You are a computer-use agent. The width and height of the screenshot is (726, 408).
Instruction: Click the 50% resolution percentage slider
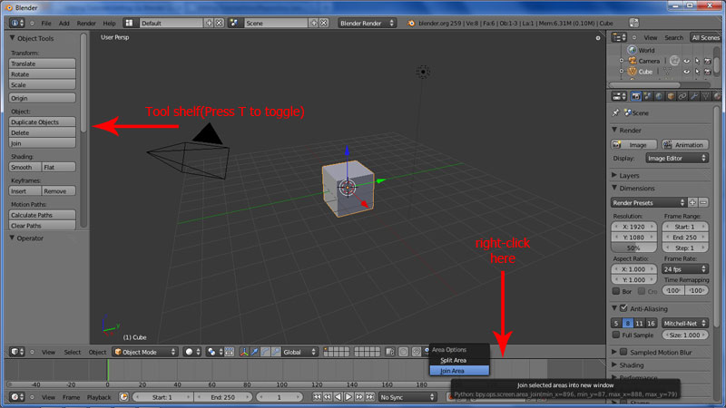click(x=634, y=248)
